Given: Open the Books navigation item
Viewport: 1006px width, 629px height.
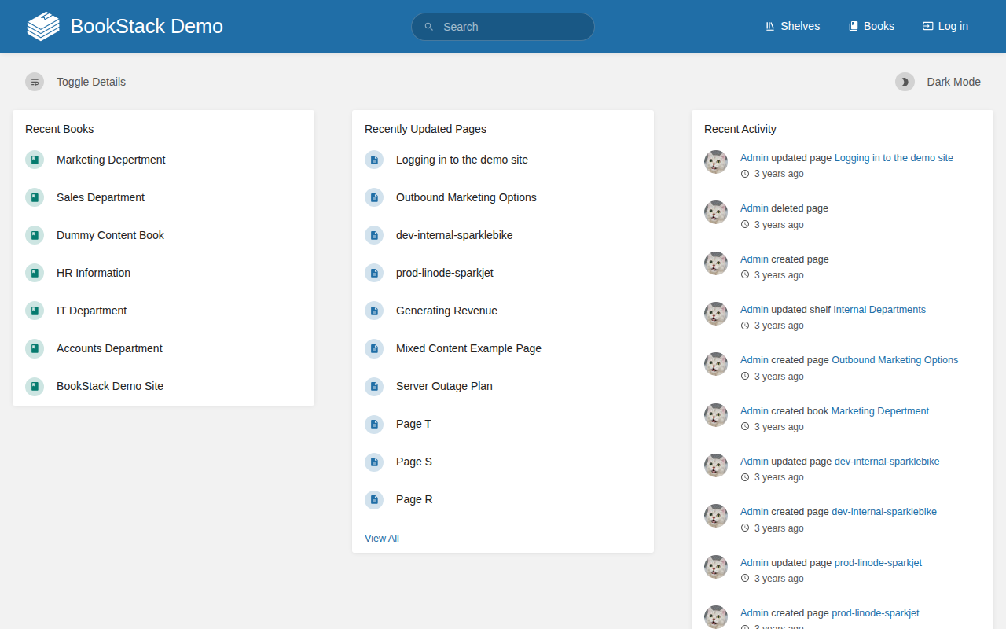Looking at the screenshot, I should point(871,25).
